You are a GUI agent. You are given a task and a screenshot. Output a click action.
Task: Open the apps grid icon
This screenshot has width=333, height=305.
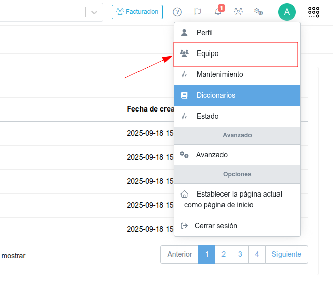(x=314, y=12)
